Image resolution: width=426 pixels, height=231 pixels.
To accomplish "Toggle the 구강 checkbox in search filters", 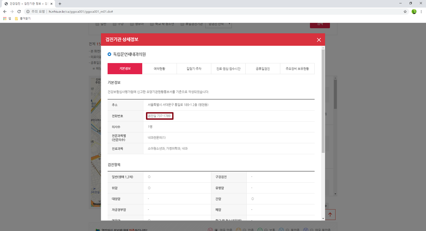I will [114, 24].
